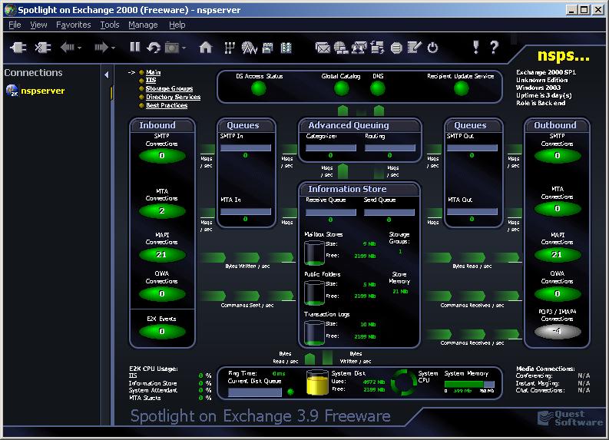Open the File menu

15,25
